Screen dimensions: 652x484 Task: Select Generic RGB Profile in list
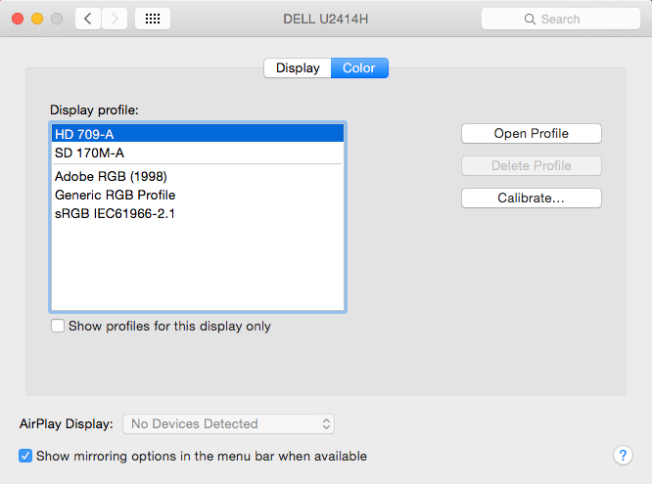pos(198,195)
